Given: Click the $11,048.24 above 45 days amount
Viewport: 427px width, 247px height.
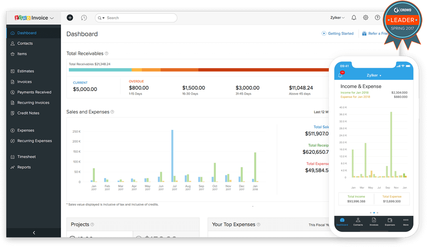Looking at the screenshot, I should click(x=301, y=88).
